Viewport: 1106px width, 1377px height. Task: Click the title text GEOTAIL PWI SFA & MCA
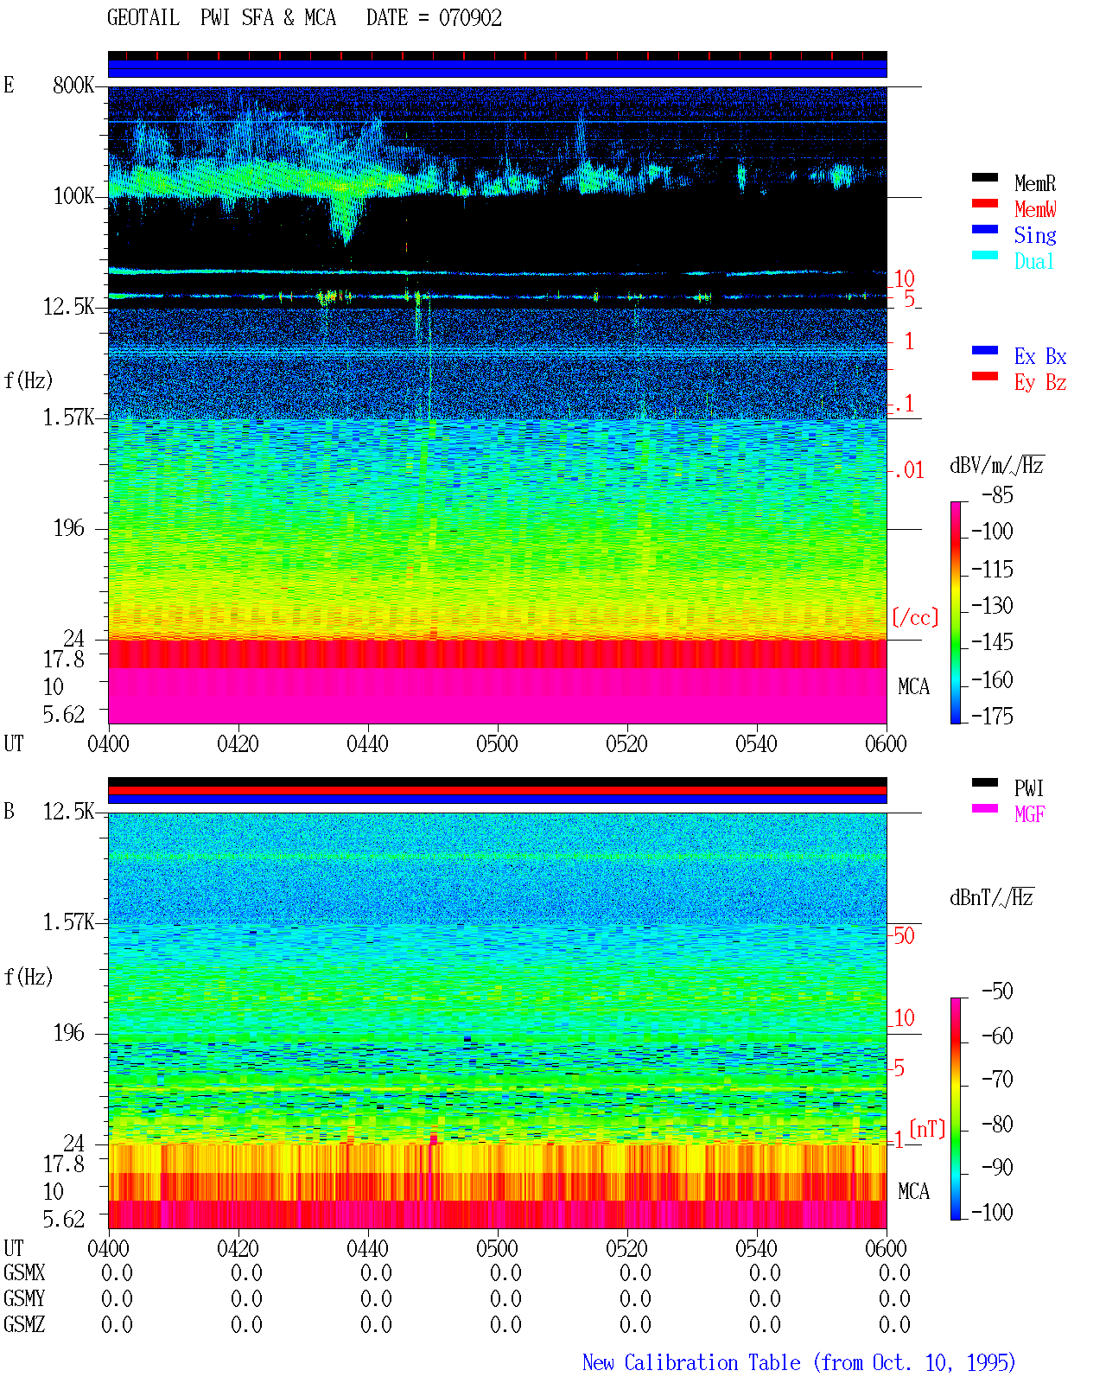pos(221,17)
